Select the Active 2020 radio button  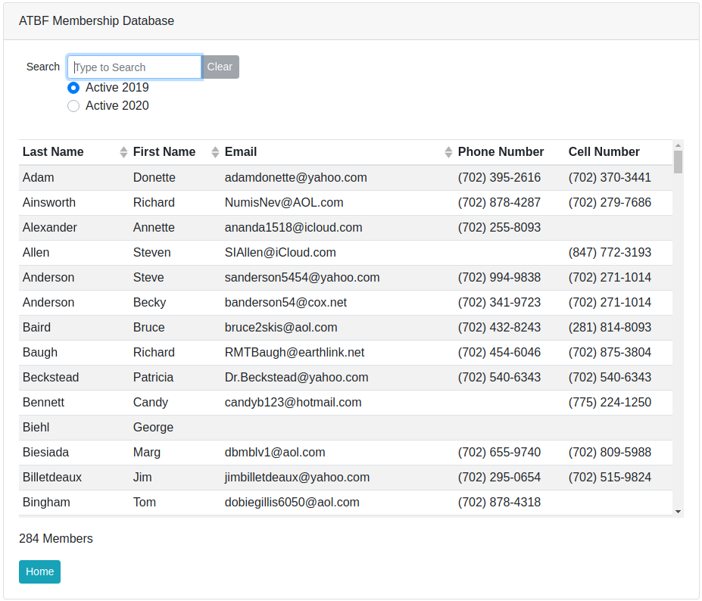tap(73, 106)
